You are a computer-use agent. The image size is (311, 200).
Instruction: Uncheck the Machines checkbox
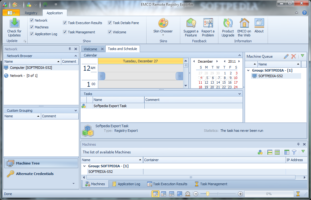pyautogui.click(x=32, y=27)
